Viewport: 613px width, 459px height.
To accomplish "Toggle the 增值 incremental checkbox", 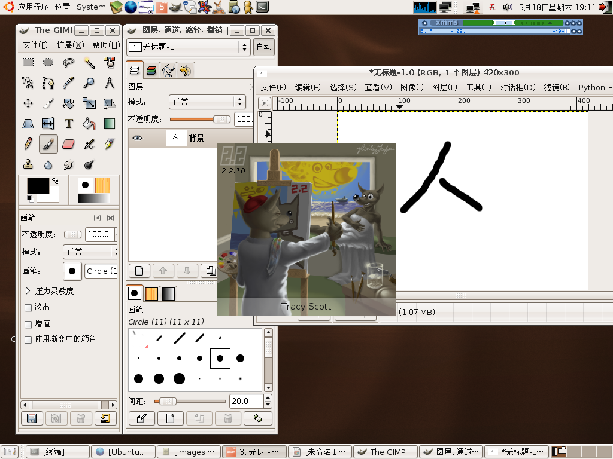I will 28,324.
